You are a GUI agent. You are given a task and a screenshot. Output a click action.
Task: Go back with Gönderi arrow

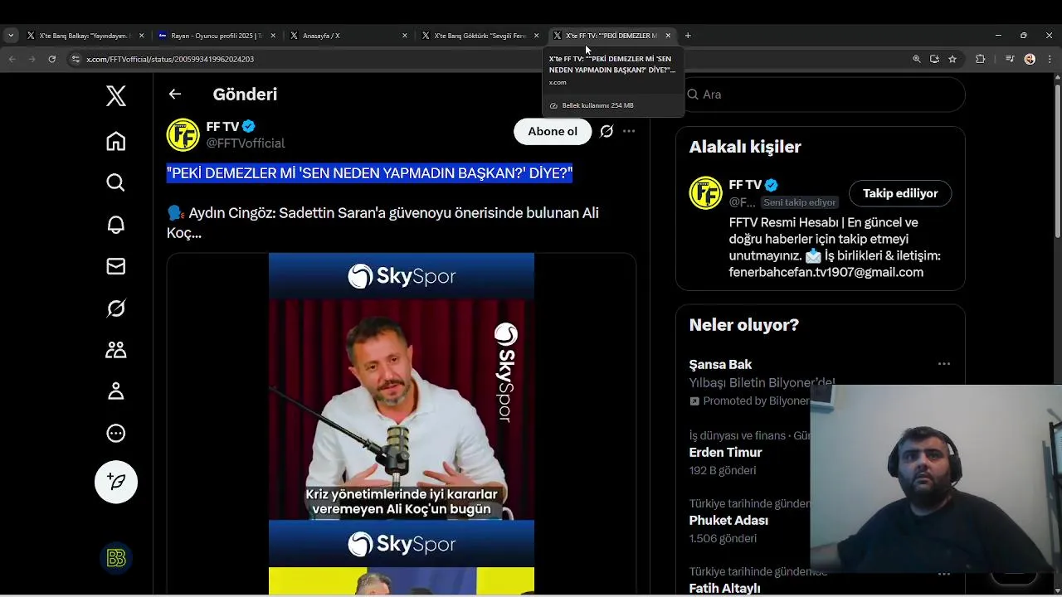pos(175,95)
